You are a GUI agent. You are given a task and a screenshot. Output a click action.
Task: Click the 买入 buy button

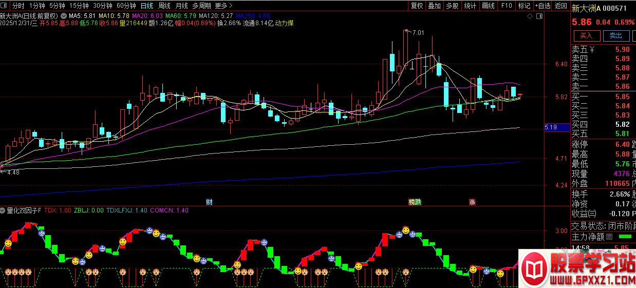coord(586,35)
